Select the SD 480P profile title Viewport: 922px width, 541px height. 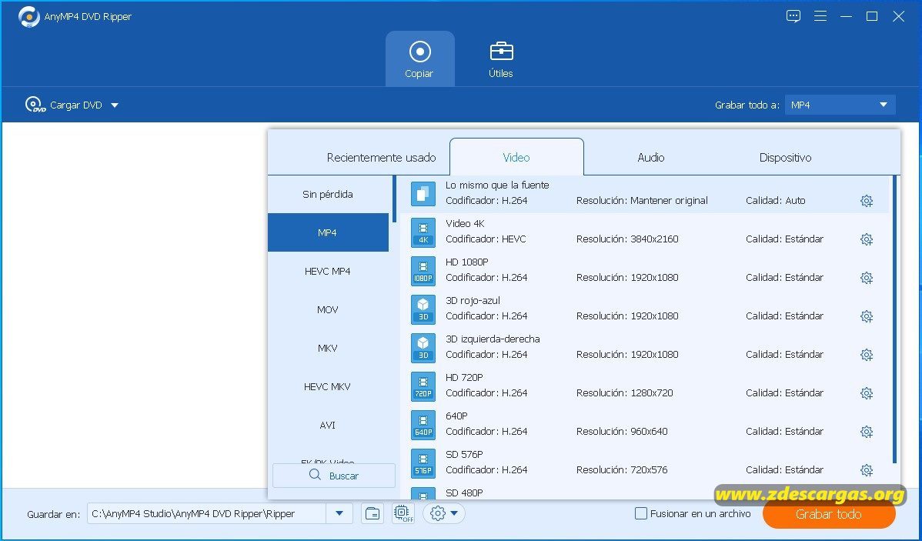click(465, 493)
